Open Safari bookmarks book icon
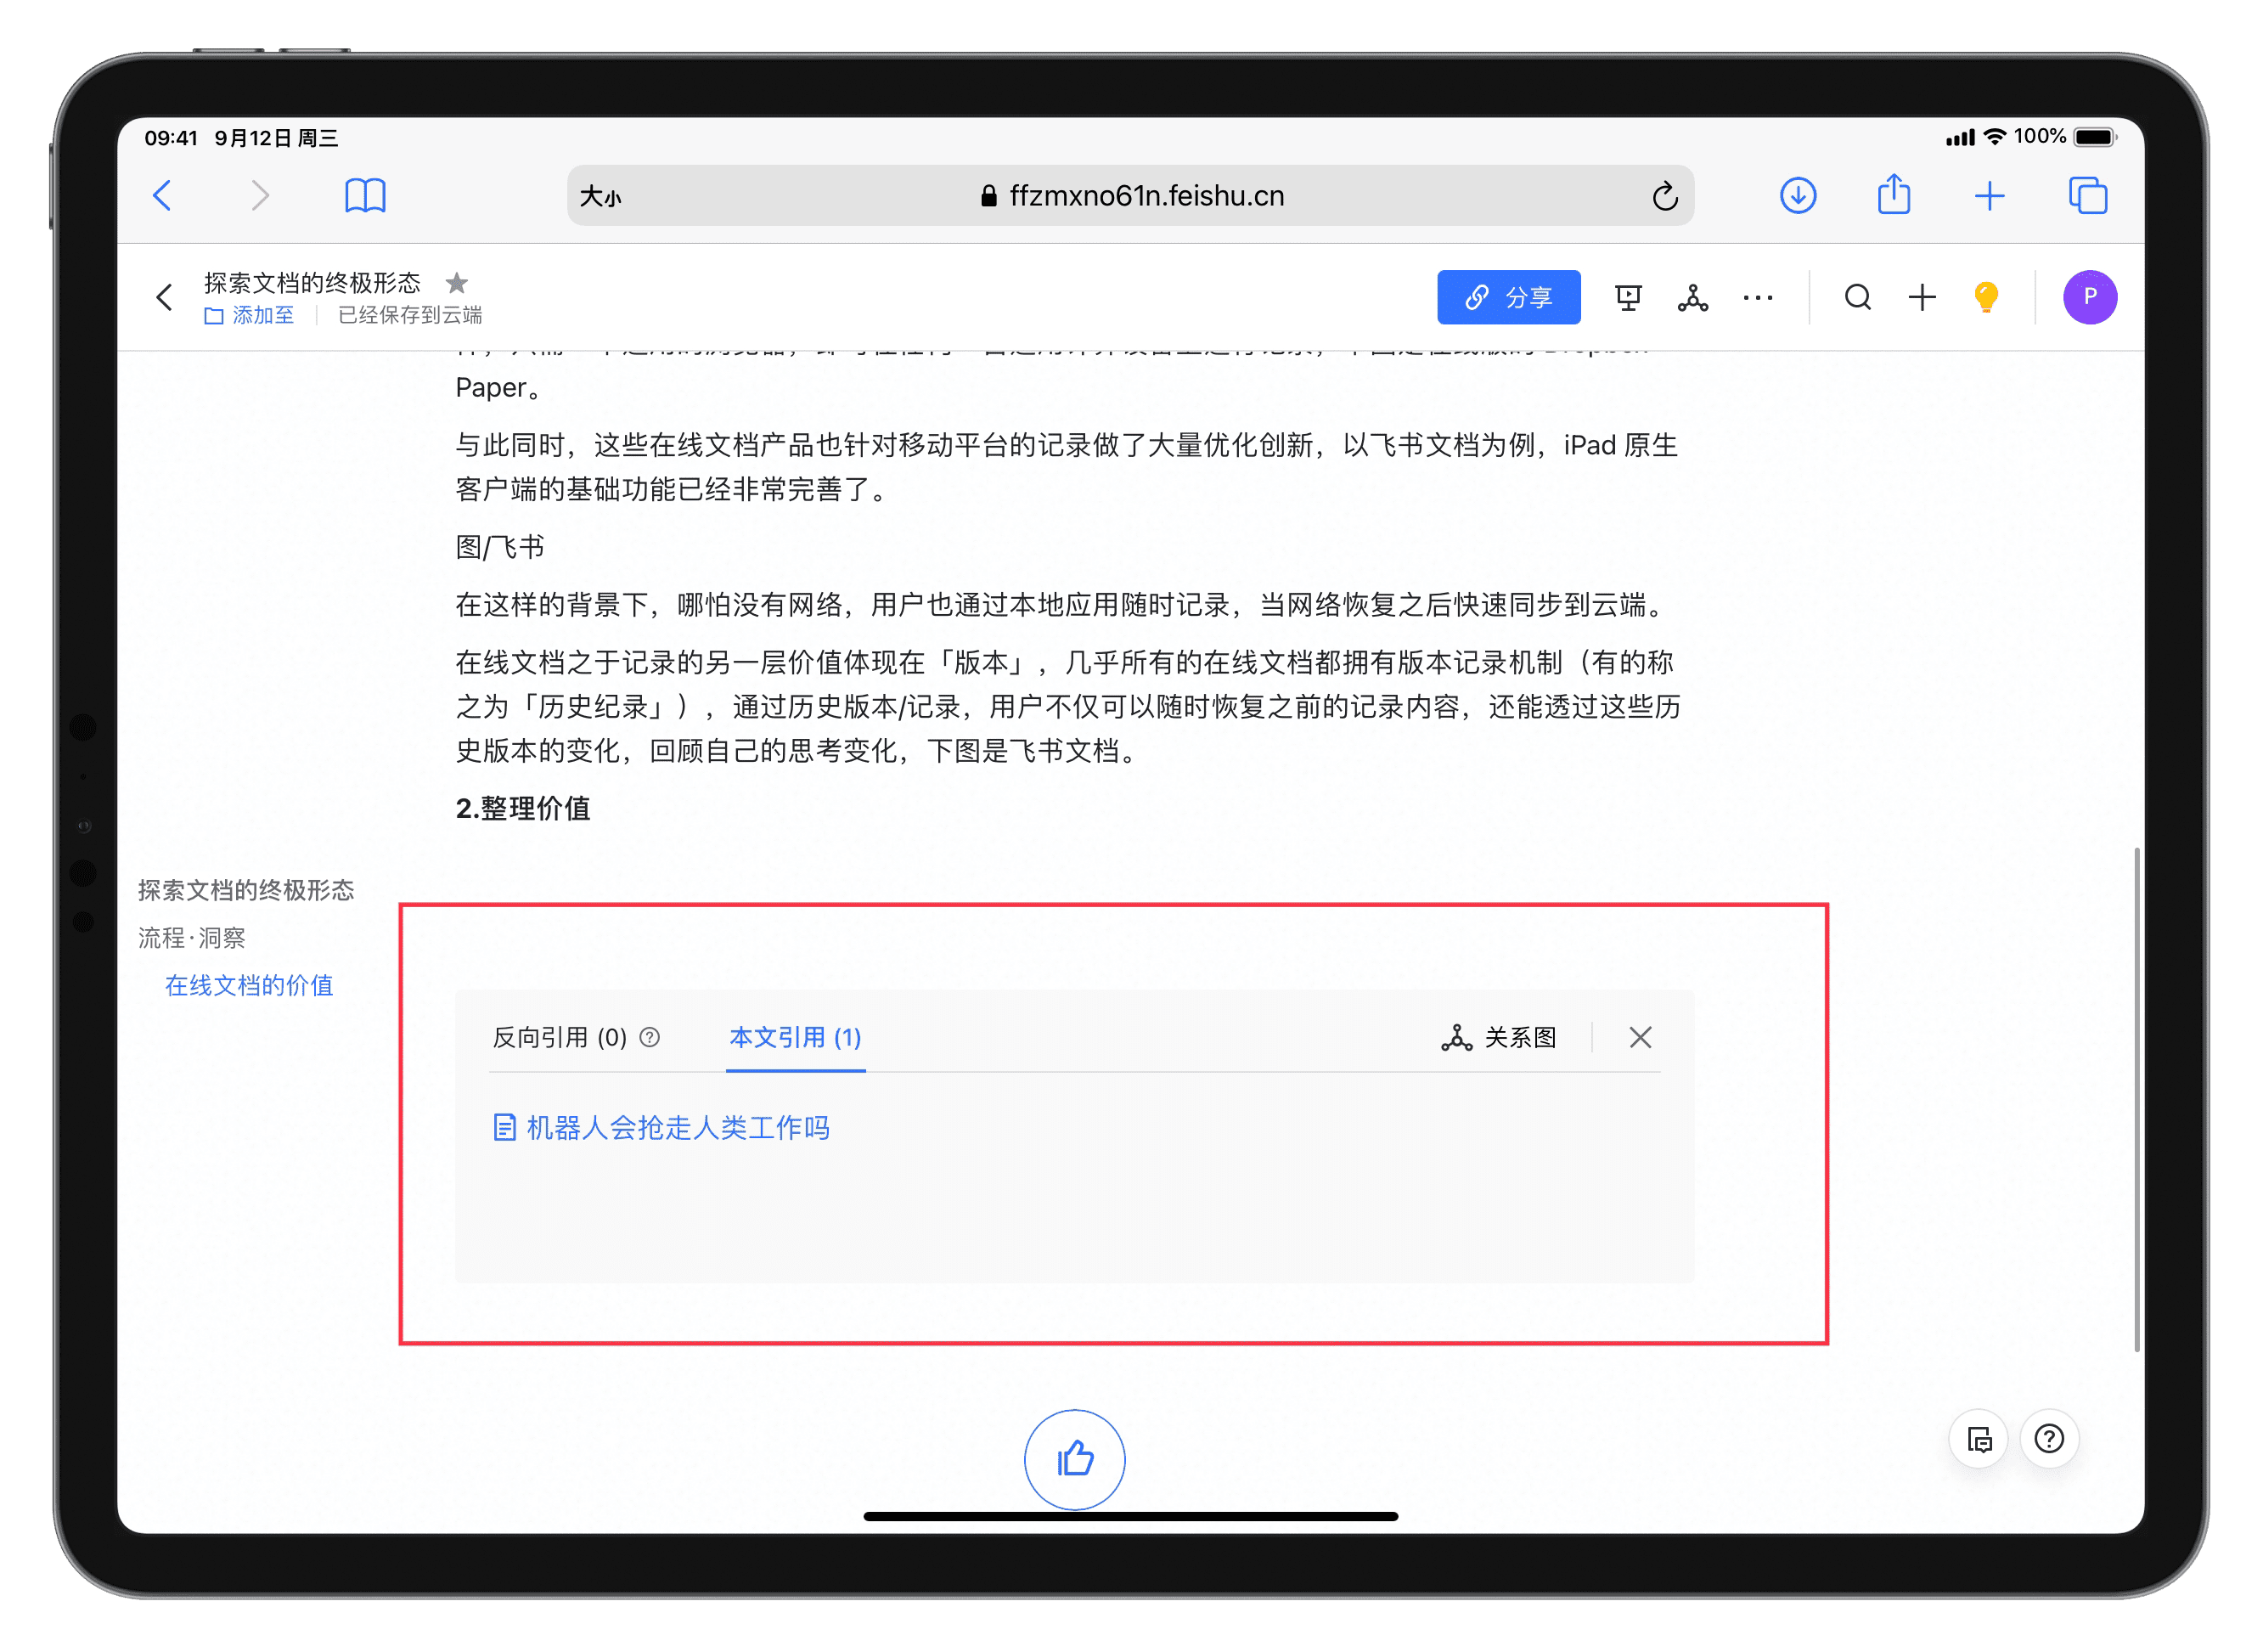2263x1652 pixels. click(365, 196)
